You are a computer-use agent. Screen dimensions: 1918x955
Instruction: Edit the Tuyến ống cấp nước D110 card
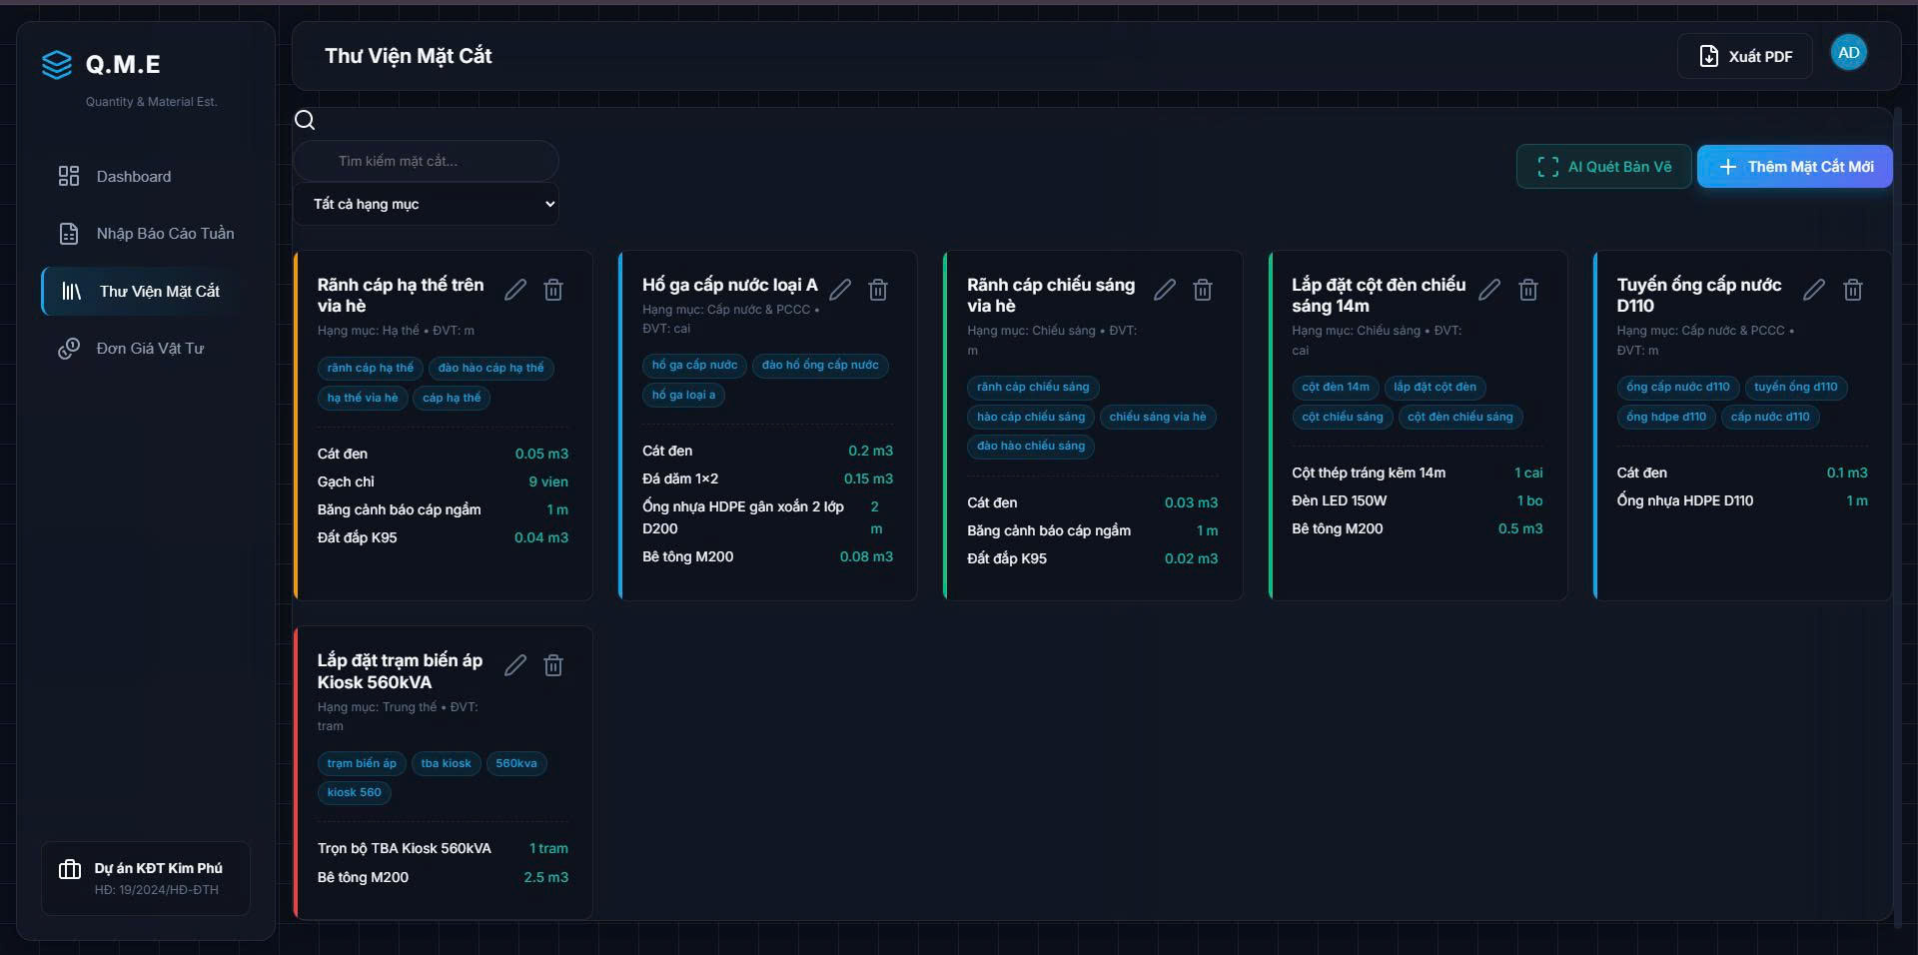coord(1814,290)
